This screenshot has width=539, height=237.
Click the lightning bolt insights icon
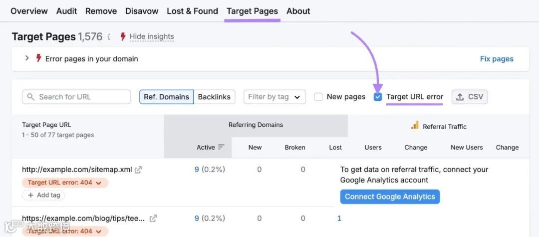coord(123,36)
